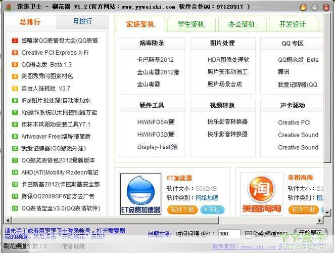The image size is (335, 253).
Task: Click rank badge 4 beside 美图秀秀闪图素材包
Action: (15, 76)
